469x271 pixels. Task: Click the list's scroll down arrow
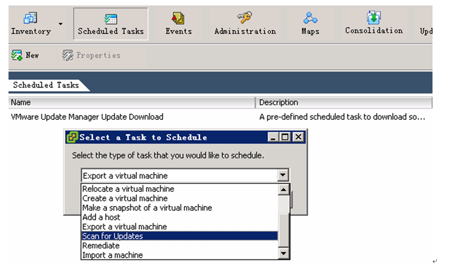pyautogui.click(x=283, y=253)
